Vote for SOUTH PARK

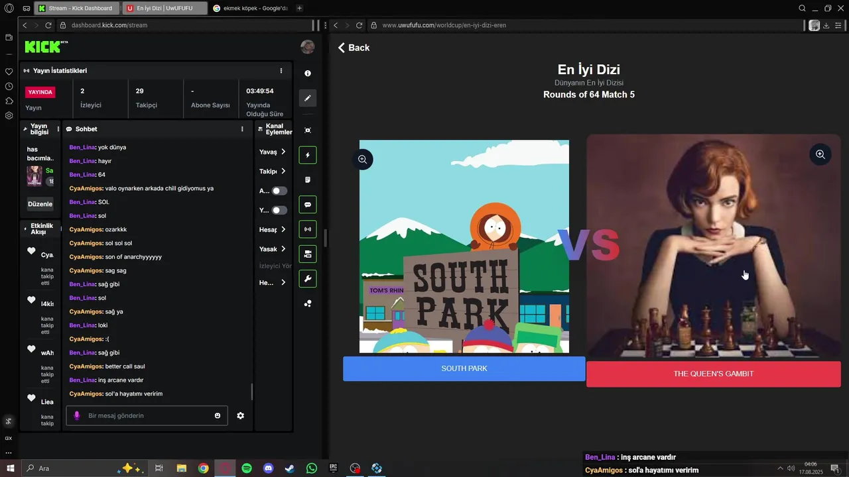[x=464, y=368]
